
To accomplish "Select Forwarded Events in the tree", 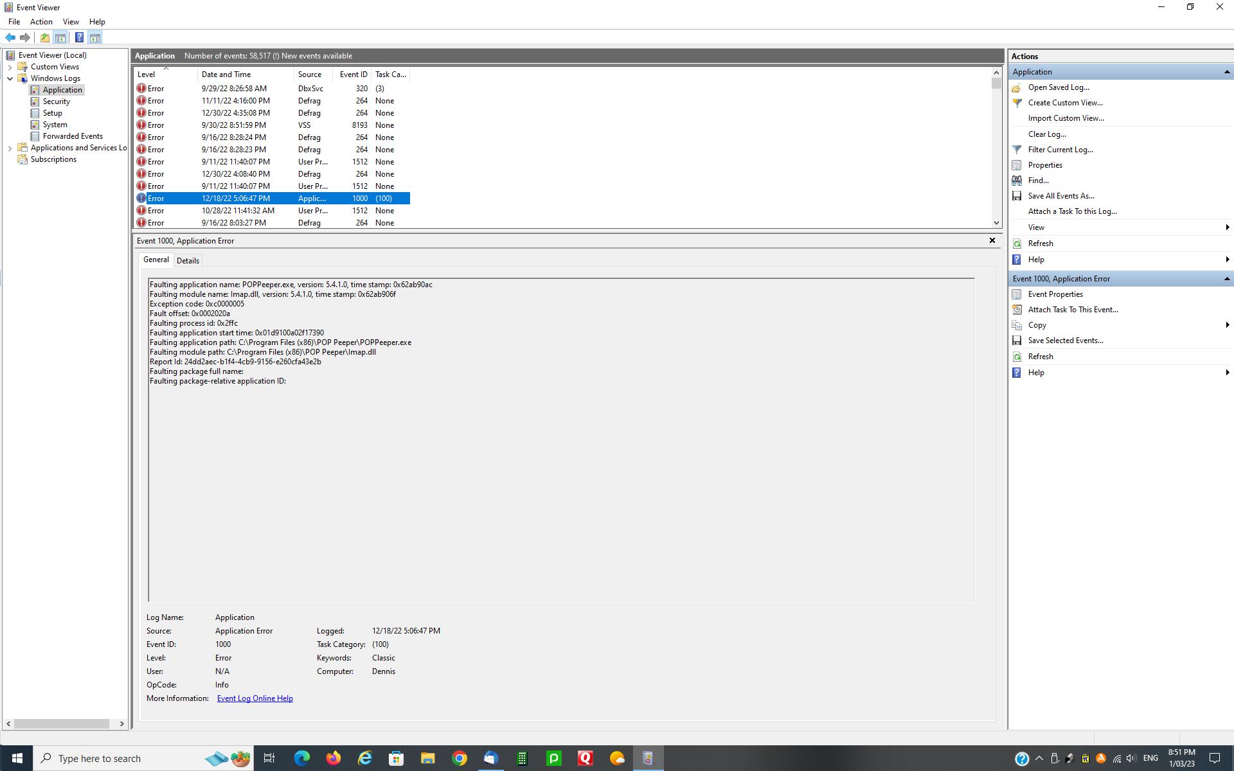I will [73, 136].
